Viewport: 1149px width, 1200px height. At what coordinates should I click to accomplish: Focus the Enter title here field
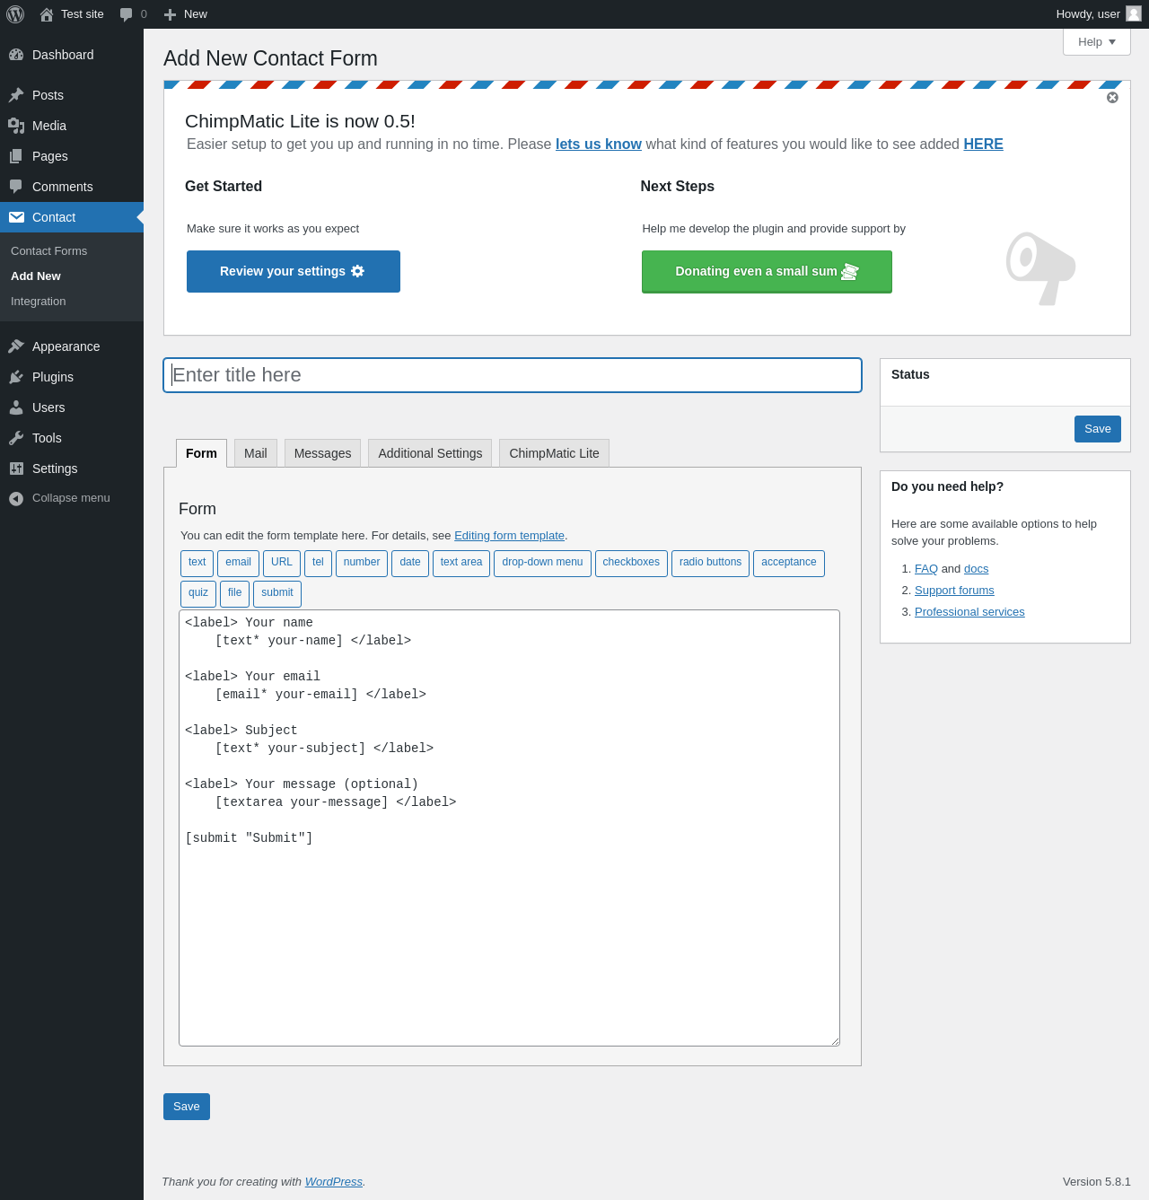513,375
